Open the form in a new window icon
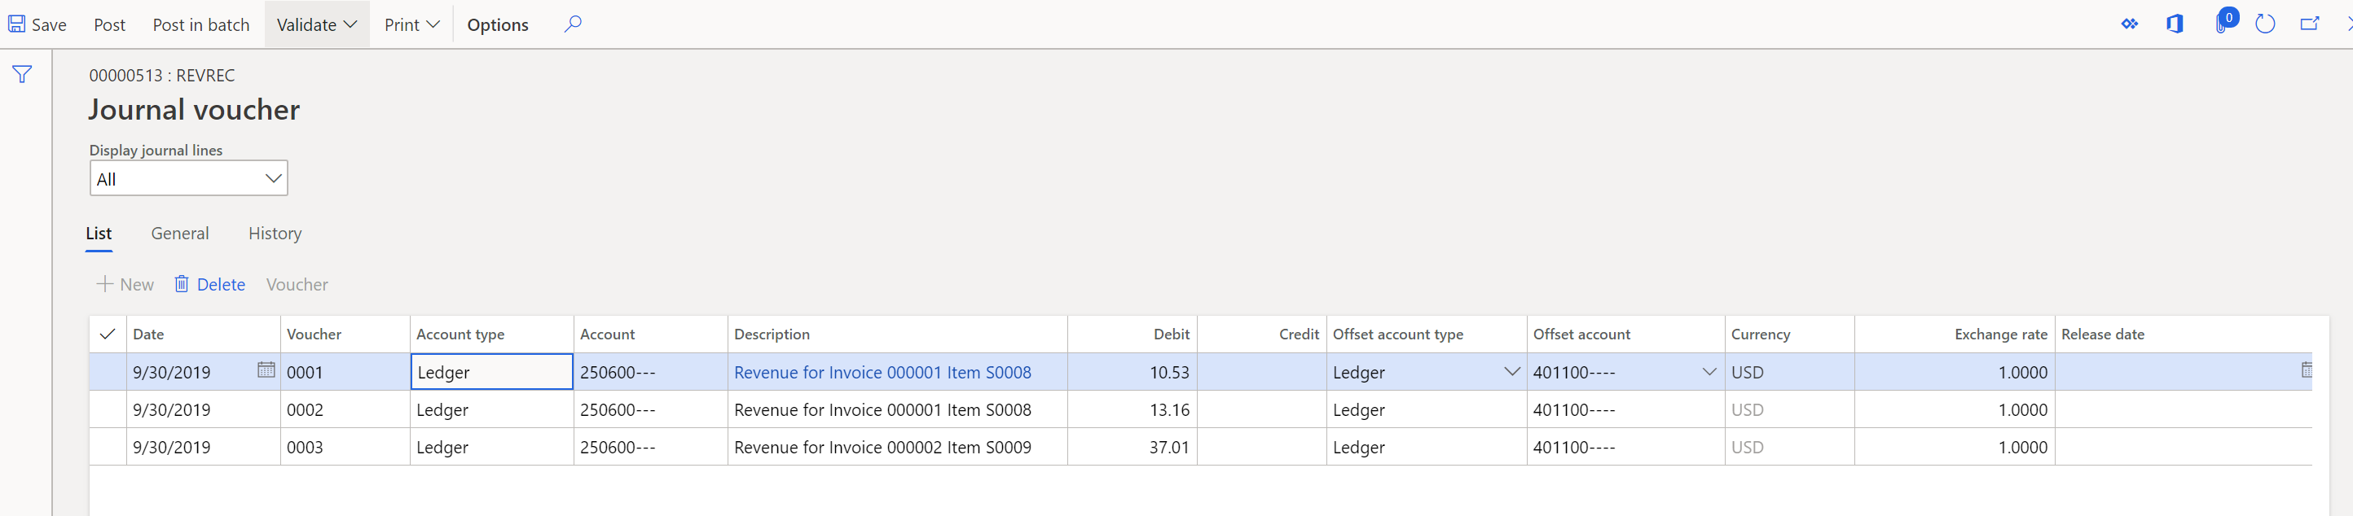 (x=2309, y=24)
